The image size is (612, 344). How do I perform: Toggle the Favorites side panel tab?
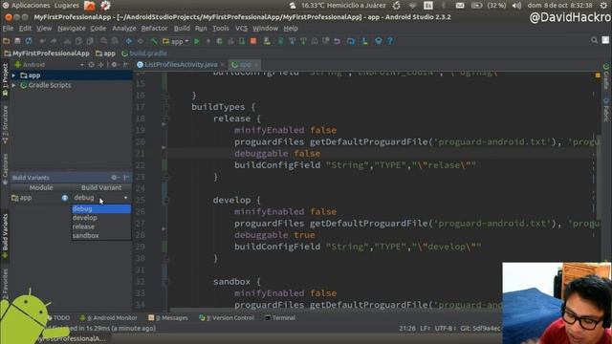[5, 284]
